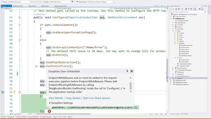Expand the Account folder in Solution Explorer
The image size is (211, 119).
coord(175,33)
